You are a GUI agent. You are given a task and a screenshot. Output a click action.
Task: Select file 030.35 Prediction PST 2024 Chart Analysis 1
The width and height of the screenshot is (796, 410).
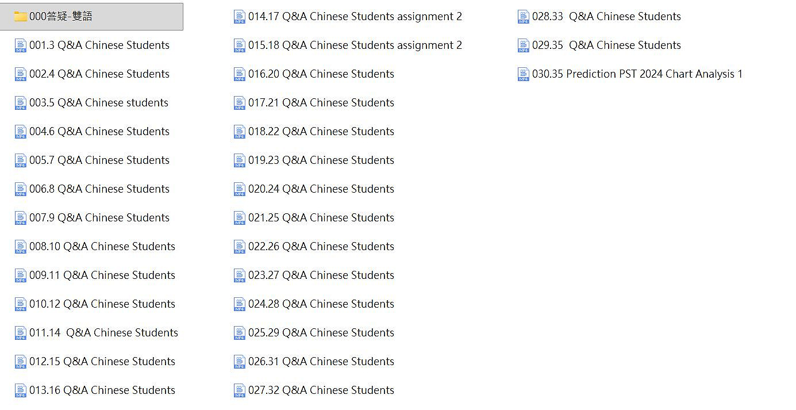pos(630,74)
